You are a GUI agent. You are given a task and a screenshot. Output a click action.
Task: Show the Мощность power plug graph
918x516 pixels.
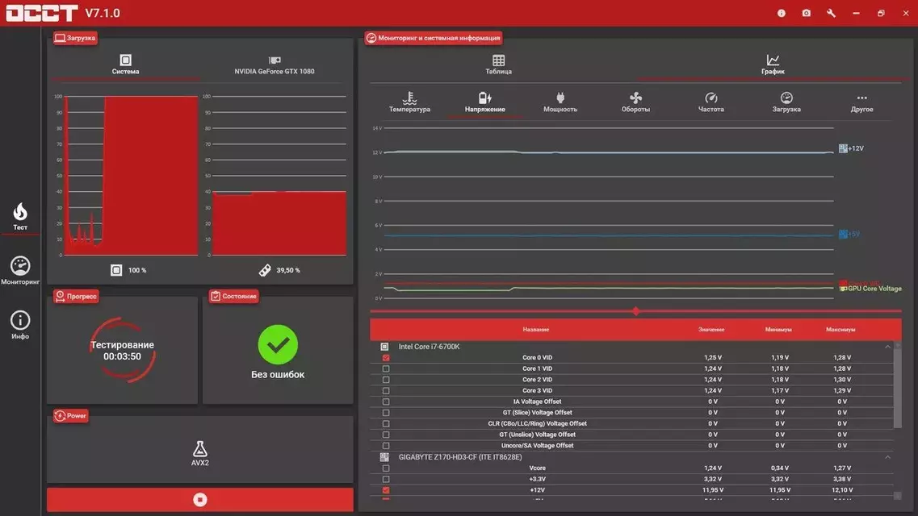tap(560, 102)
